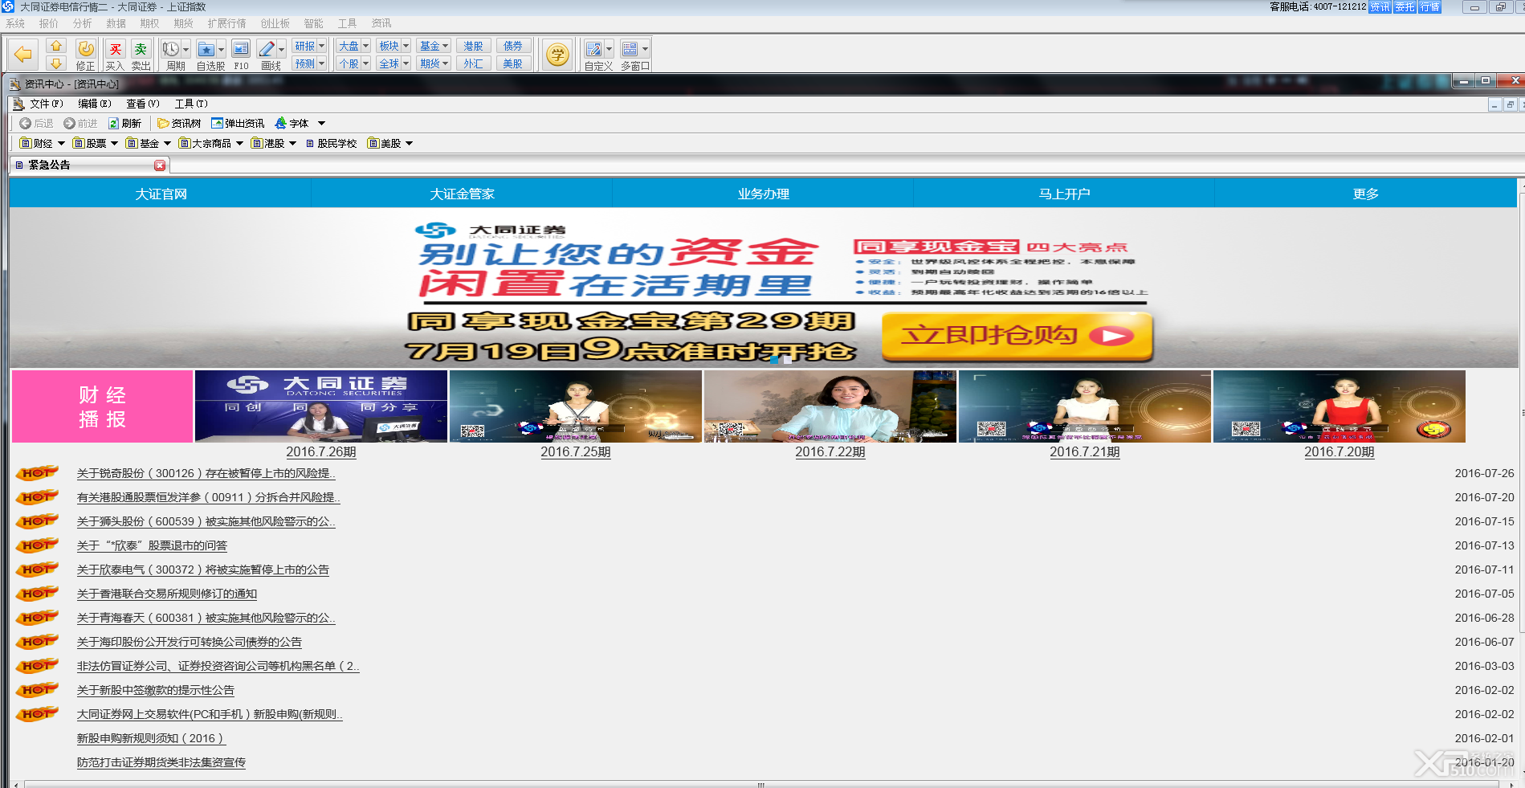The image size is (1525, 788).
Task: Switch to the 大证金管家 tab
Action: tap(462, 194)
